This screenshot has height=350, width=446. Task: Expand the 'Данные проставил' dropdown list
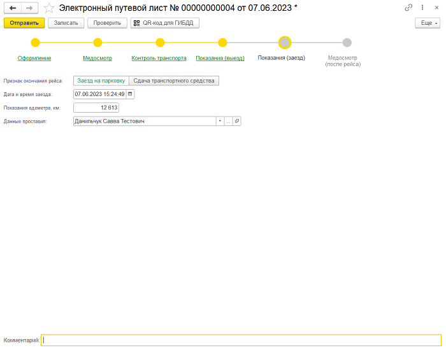coord(220,121)
